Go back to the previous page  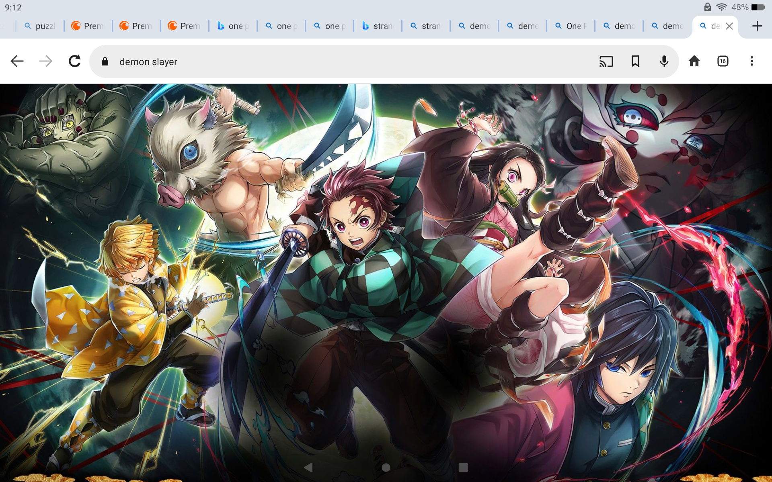point(17,61)
